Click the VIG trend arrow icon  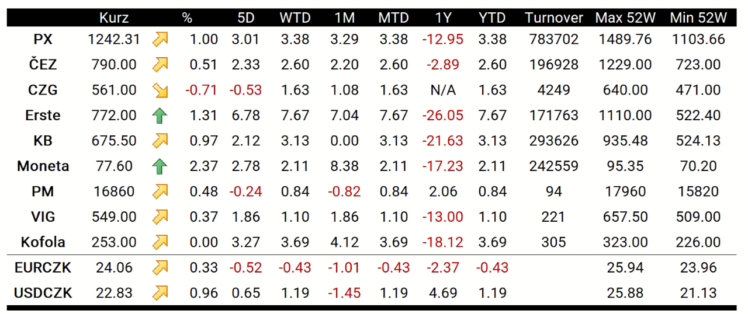(160, 217)
